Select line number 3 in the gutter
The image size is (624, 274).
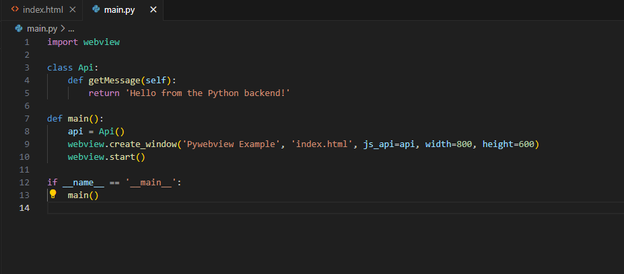tap(27, 68)
